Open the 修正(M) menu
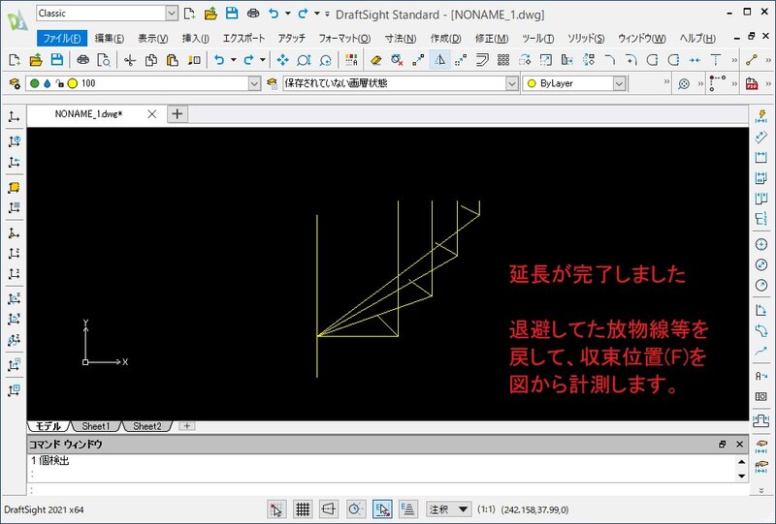 pyautogui.click(x=492, y=39)
